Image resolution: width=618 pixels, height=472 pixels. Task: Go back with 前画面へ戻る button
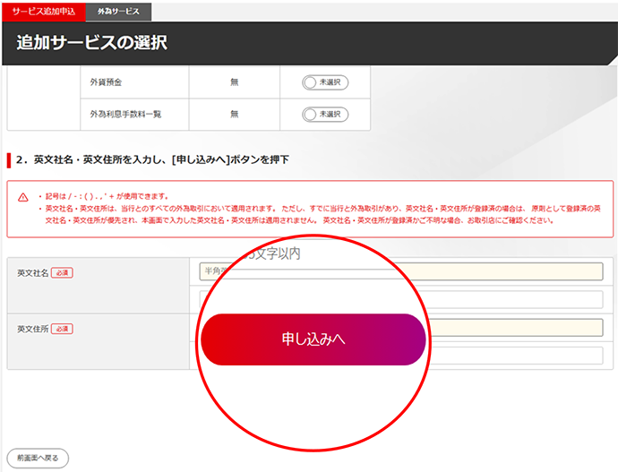pyautogui.click(x=37, y=458)
